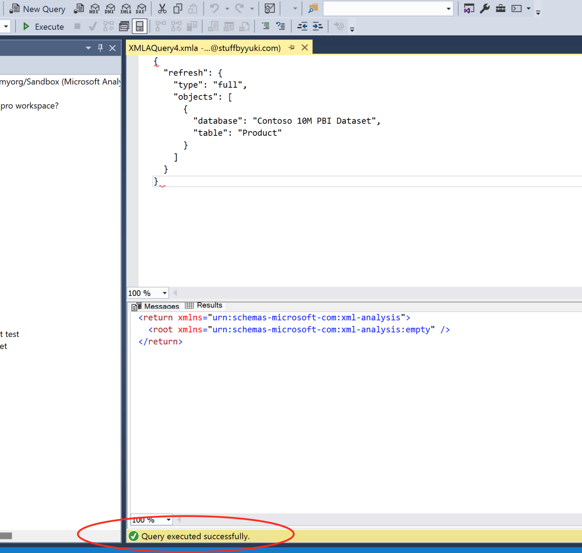This screenshot has width=582, height=553.
Task: Open a new DMX query
Action: tap(110, 8)
